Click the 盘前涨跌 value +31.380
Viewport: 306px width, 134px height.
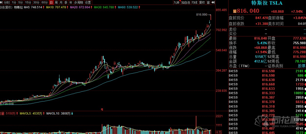click(262, 24)
